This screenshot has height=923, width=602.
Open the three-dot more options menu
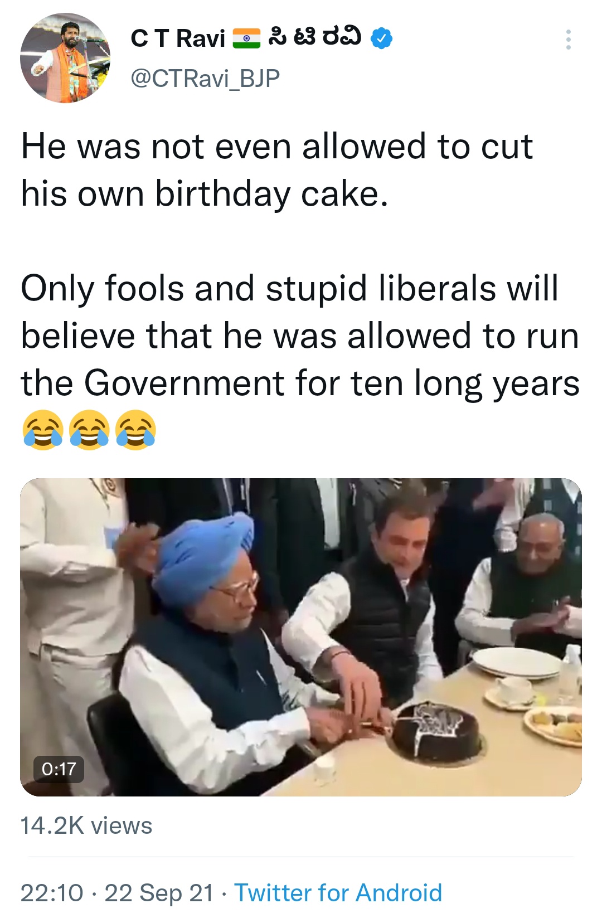(568, 40)
